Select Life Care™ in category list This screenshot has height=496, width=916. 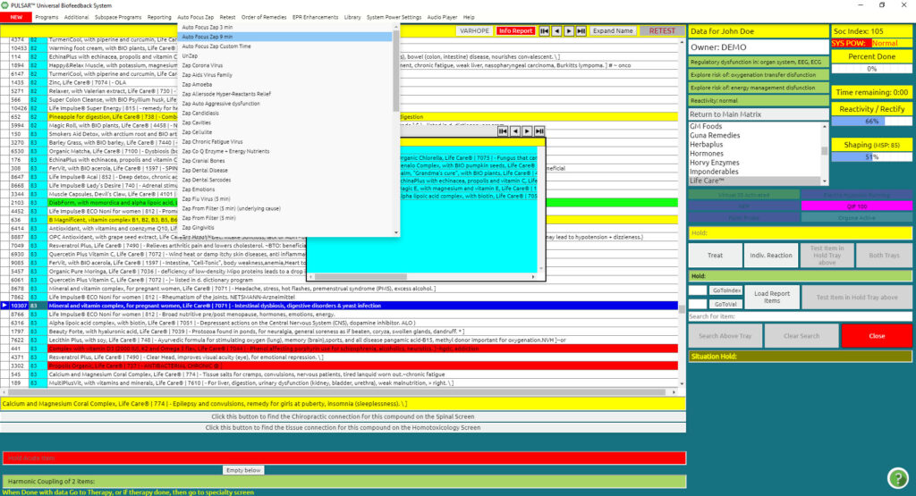tap(708, 181)
